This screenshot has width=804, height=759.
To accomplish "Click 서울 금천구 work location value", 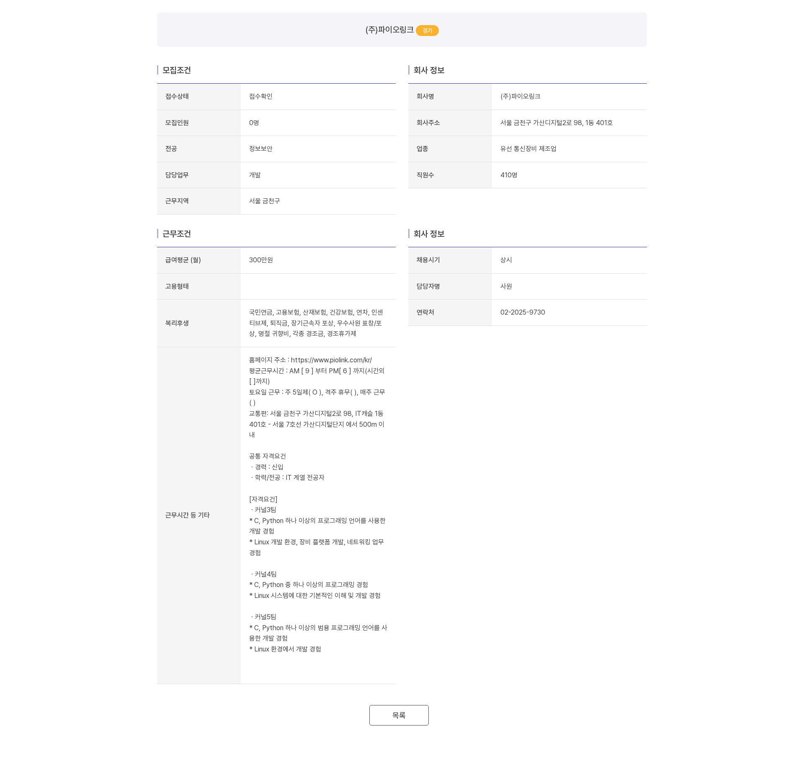I will click(x=265, y=201).
